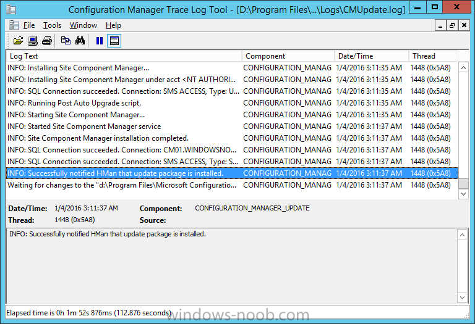Screen dimensions: 475x324
Task: Select 'Successfully notified HMan' highlighted row
Action: (232, 173)
